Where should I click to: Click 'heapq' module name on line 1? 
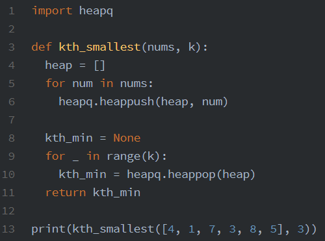[96, 11]
